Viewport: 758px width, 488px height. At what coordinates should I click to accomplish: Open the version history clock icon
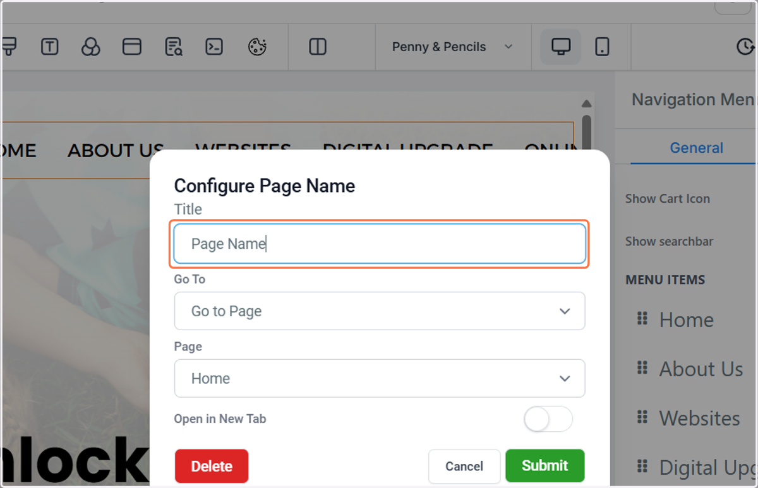pyautogui.click(x=745, y=47)
